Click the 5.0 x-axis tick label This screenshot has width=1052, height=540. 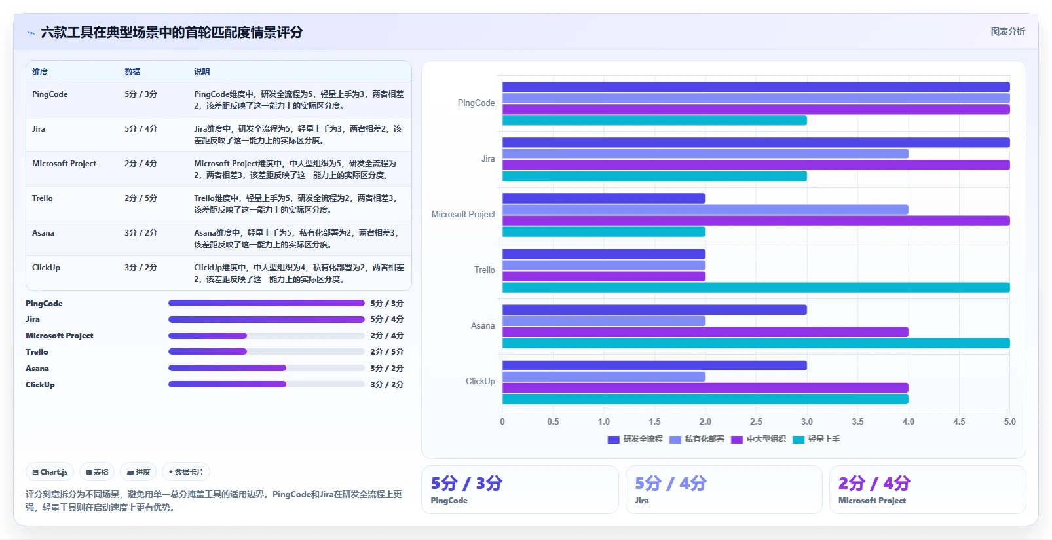(1010, 422)
